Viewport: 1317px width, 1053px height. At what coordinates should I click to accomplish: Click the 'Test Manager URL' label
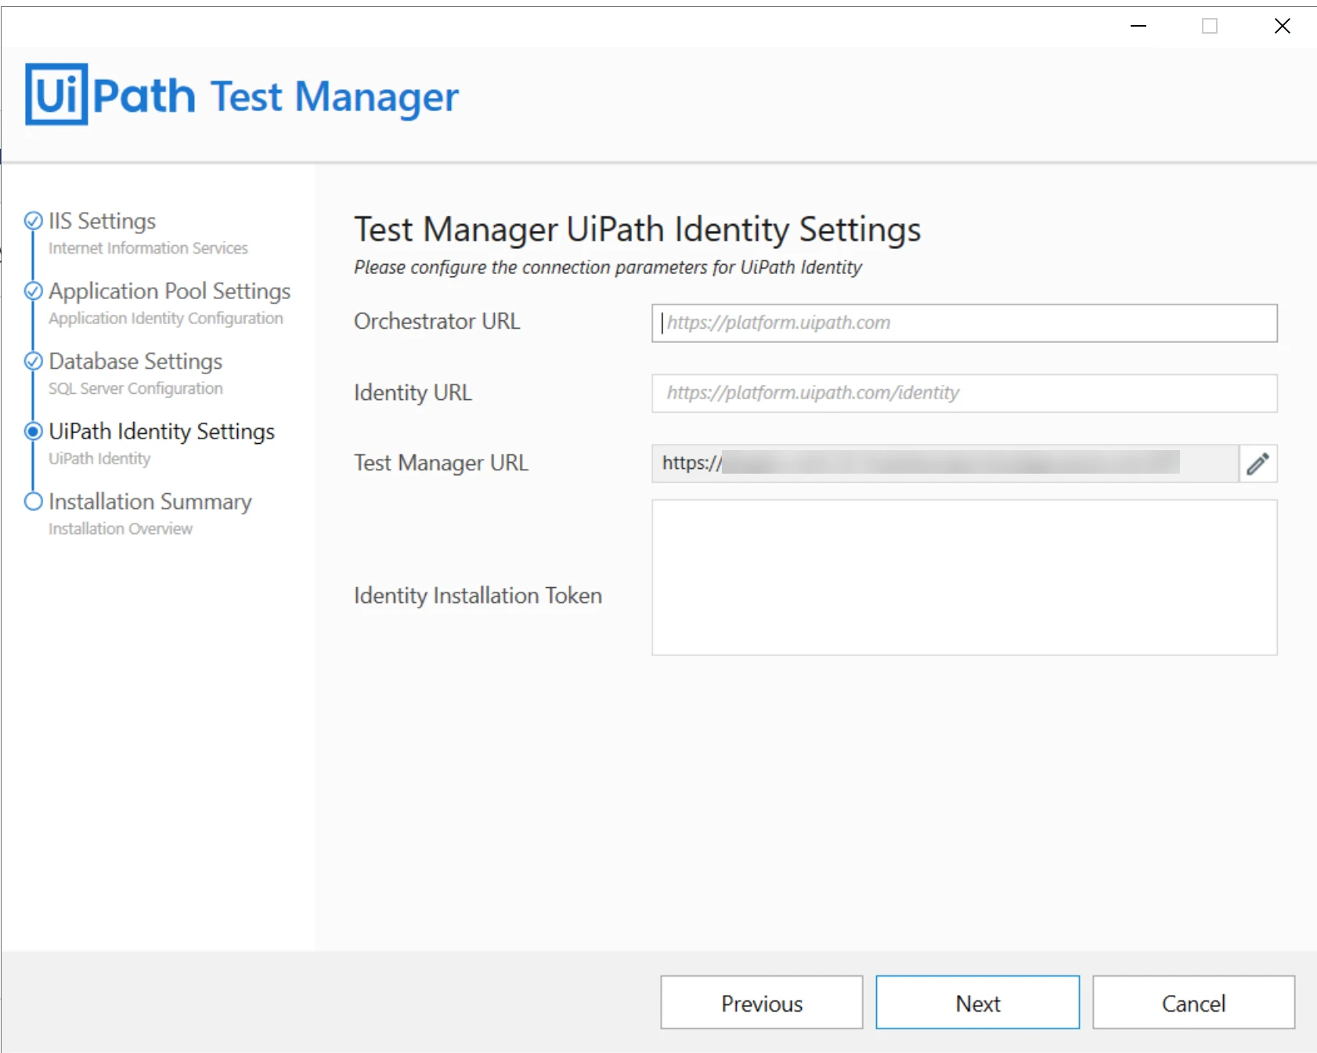(x=441, y=463)
